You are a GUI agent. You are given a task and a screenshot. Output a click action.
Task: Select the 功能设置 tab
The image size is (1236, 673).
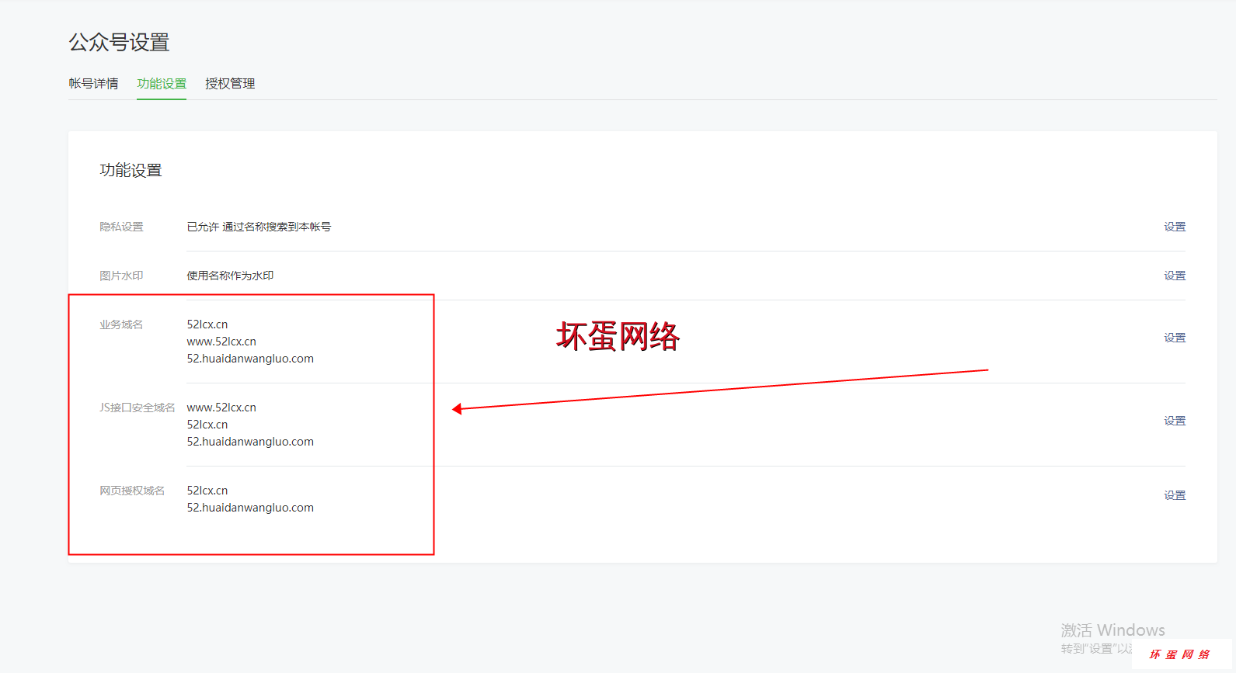click(162, 84)
